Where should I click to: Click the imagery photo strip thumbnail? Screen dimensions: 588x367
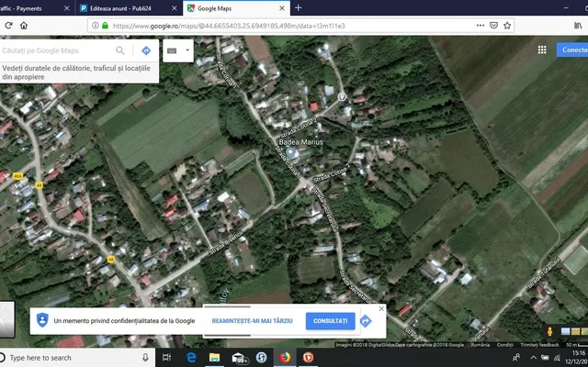[574, 331]
